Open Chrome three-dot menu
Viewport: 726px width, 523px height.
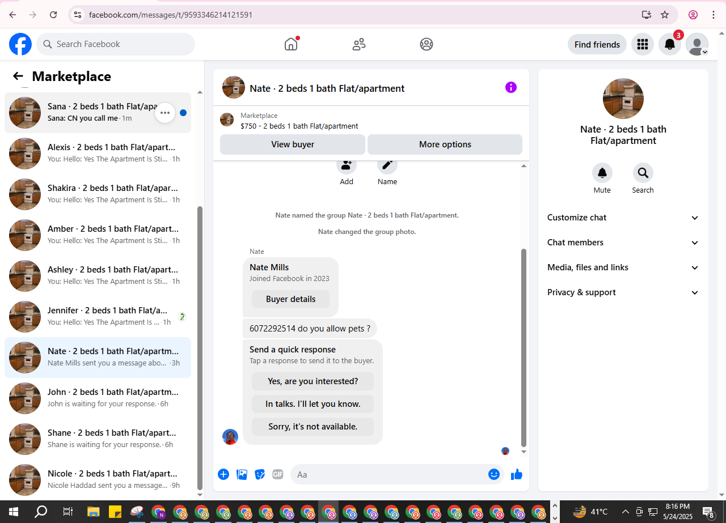[714, 15]
